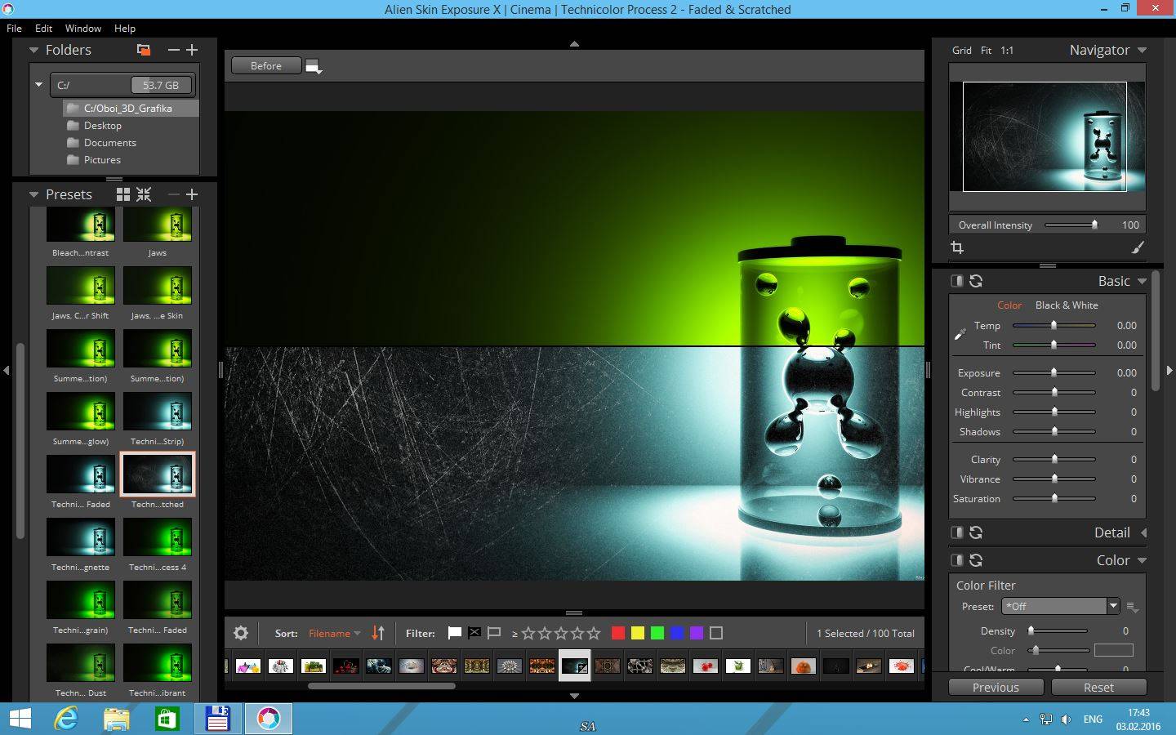Image resolution: width=1176 pixels, height=735 pixels.
Task: Open the Edit menu
Action: pyautogui.click(x=44, y=28)
